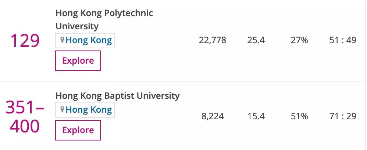Click the 'Hong Kong Polytechnic' title line

tap(104, 13)
